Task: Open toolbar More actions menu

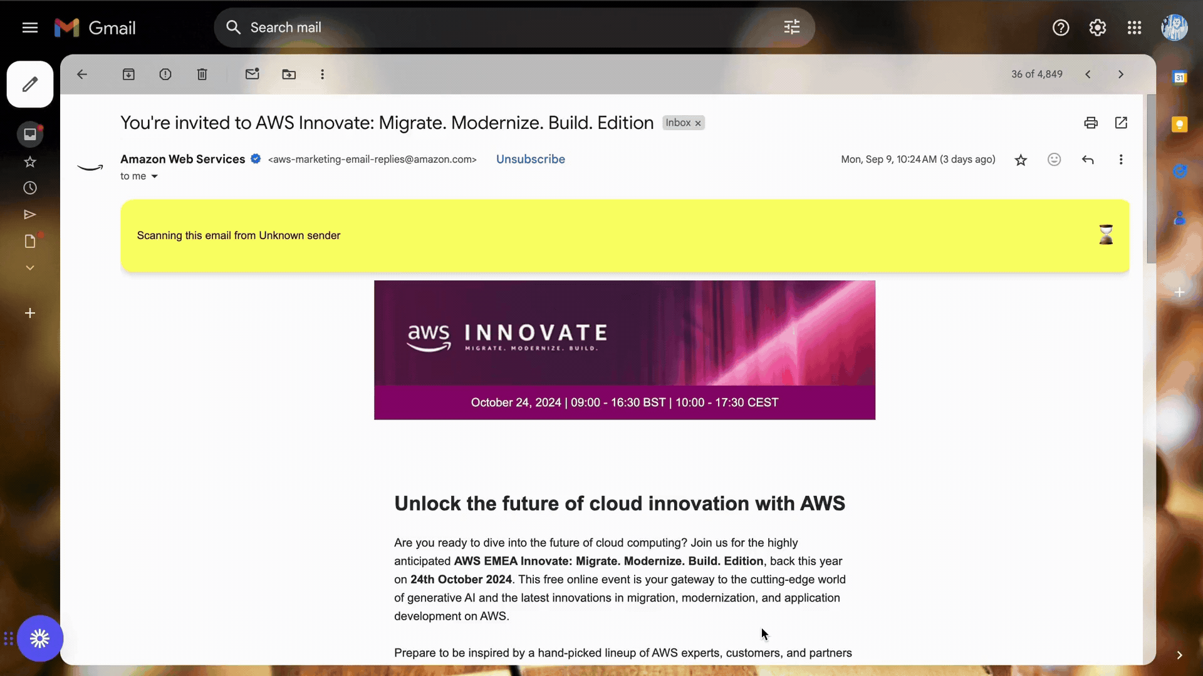Action: pos(323,74)
